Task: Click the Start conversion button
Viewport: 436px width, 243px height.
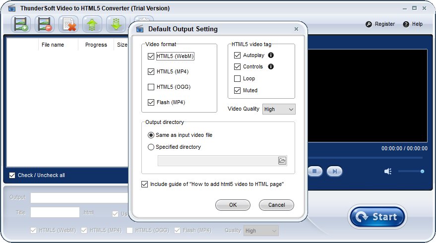Action: pyautogui.click(x=377, y=217)
